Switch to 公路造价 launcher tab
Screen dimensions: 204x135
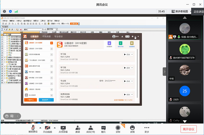(x=34, y=36)
